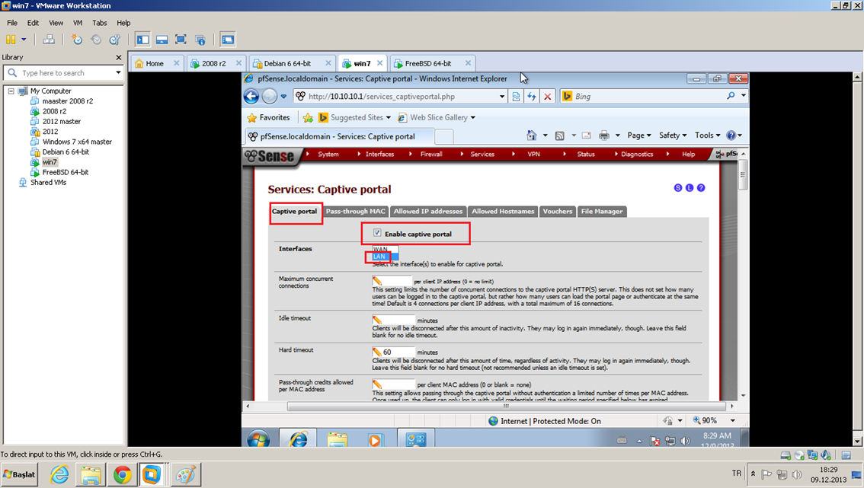Screen dimensions: 864x488
Task: Click the Hard timeout minutes field
Action: (393, 352)
